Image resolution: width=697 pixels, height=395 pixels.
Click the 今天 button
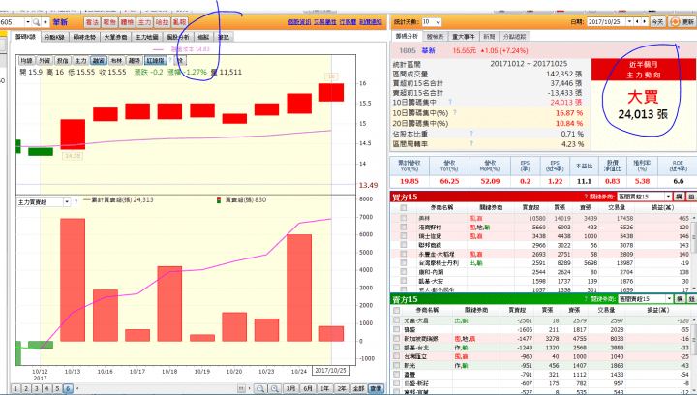(657, 21)
